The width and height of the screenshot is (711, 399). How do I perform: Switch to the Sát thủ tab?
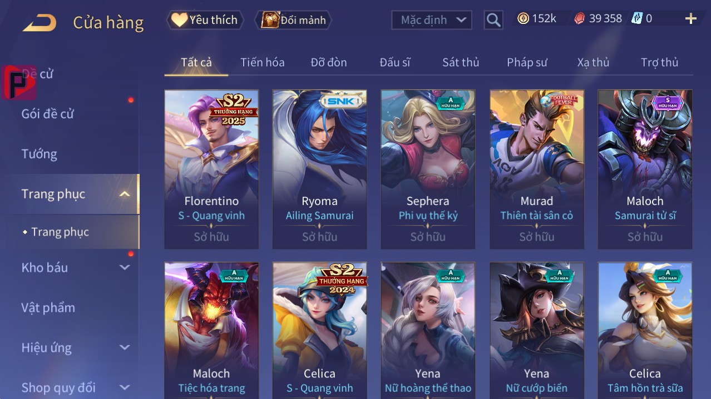pos(461,62)
